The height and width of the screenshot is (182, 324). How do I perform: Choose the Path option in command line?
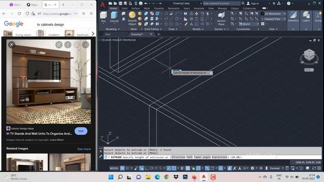tap(189, 157)
